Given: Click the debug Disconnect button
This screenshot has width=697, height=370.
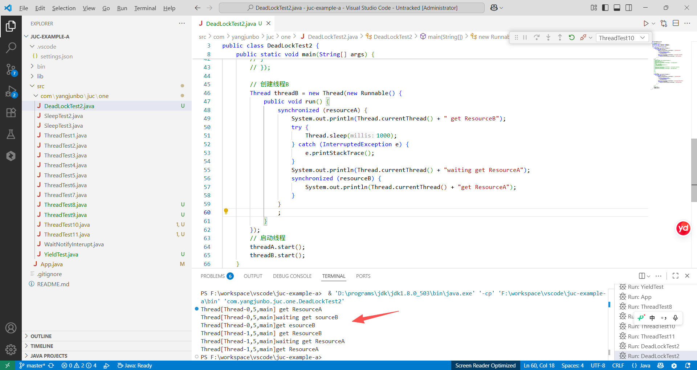Looking at the screenshot, I should pos(583,37).
